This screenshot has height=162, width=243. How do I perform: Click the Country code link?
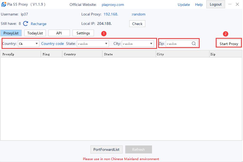click(x=52, y=44)
